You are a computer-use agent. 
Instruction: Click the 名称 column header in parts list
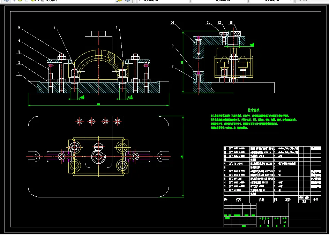[261, 200]
